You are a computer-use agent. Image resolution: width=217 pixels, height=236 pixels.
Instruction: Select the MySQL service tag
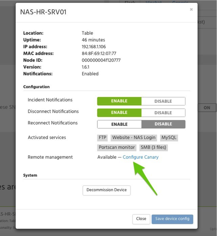pyautogui.click(x=169, y=138)
